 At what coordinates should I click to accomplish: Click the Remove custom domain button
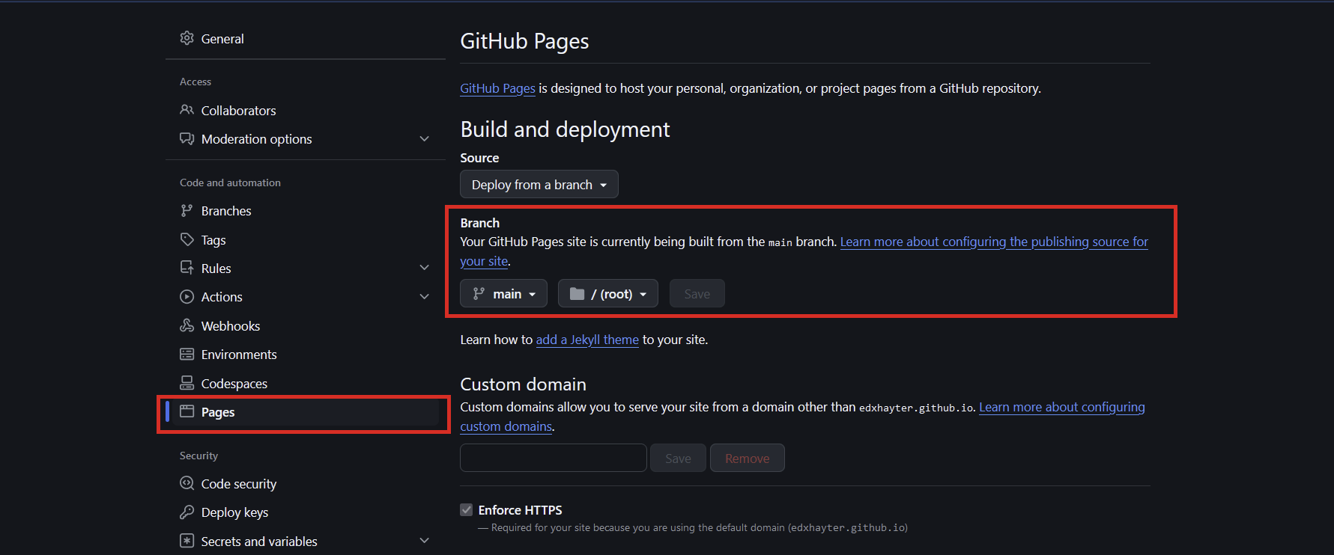click(x=747, y=459)
